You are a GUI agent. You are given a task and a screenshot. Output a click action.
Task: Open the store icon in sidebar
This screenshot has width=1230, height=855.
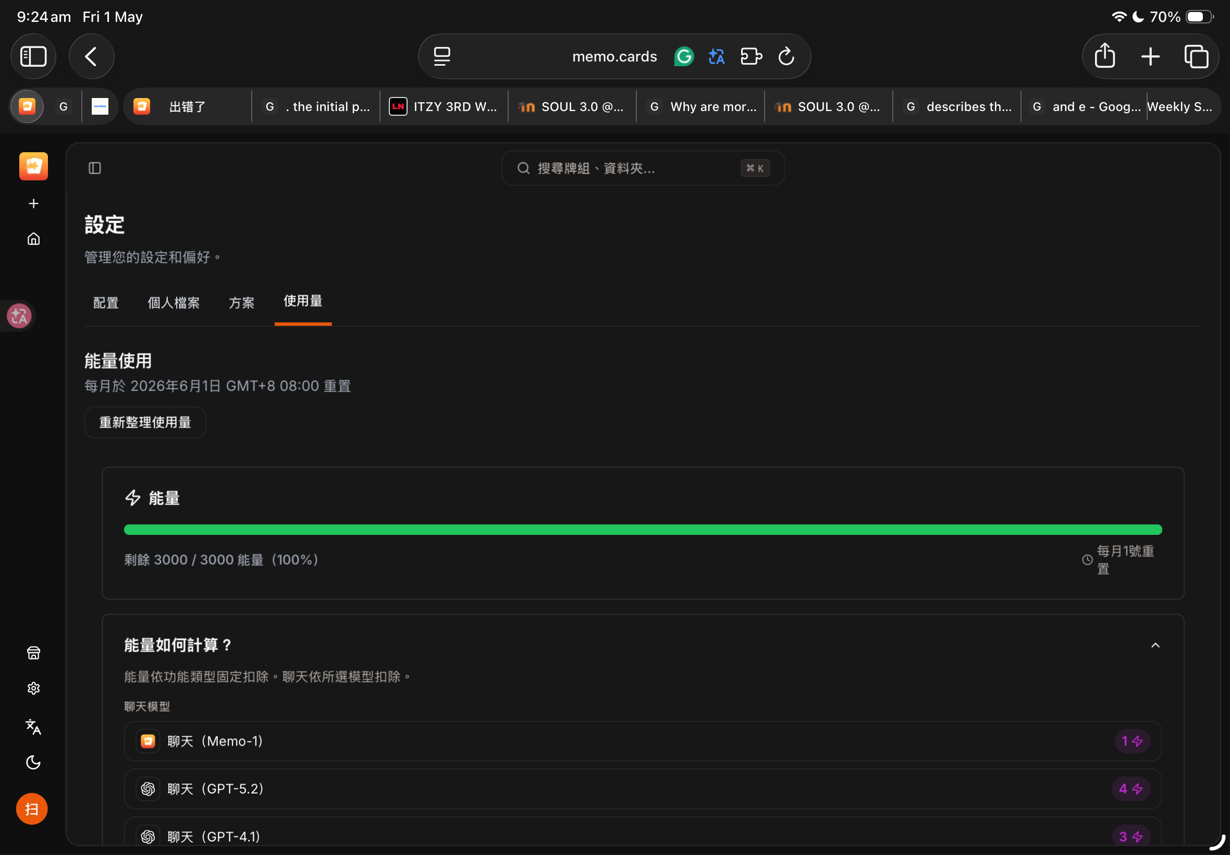point(33,653)
